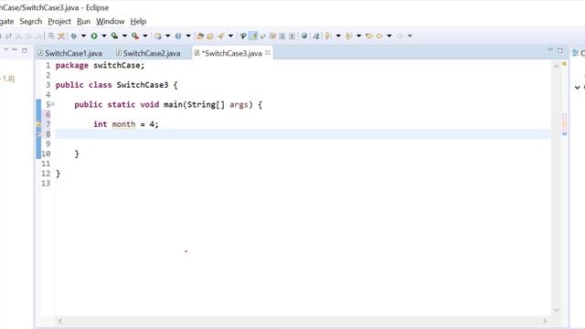Viewport: 585px width, 329px height.
Task: Open the Search dropdown arrow
Action: coord(230,36)
